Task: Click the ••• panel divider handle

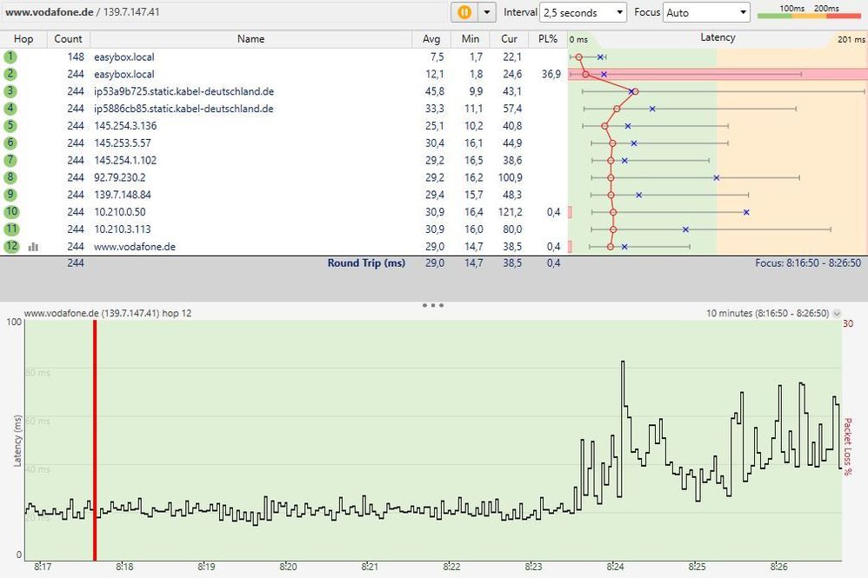Action: (432, 305)
